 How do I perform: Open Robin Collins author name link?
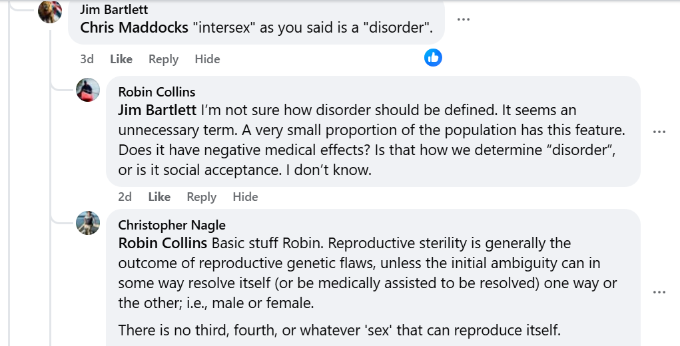coord(157,92)
